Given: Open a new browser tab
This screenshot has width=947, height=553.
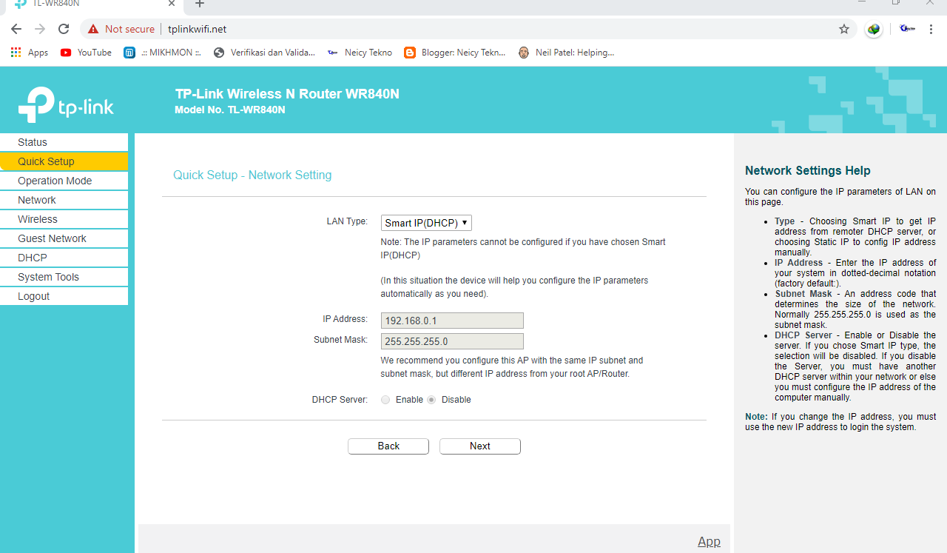Looking at the screenshot, I should (199, 4).
